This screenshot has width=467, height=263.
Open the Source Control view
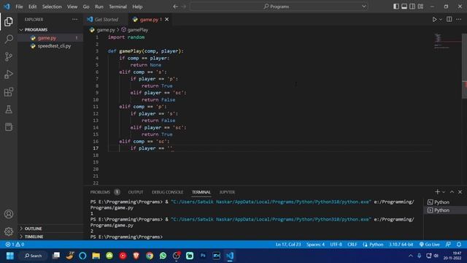coord(9,57)
